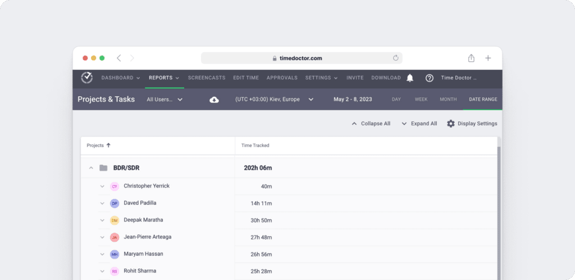Click the 27h 48m time value
This screenshot has width=575, height=280.
[x=261, y=237]
